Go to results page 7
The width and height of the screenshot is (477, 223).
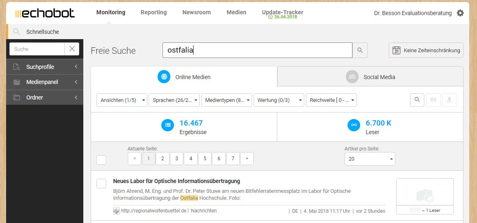point(233,159)
